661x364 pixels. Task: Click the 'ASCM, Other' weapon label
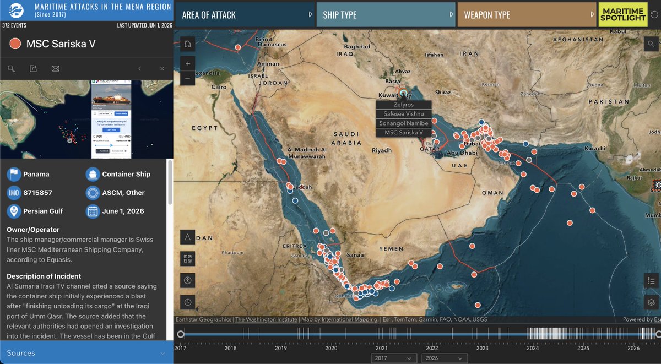pyautogui.click(x=123, y=193)
